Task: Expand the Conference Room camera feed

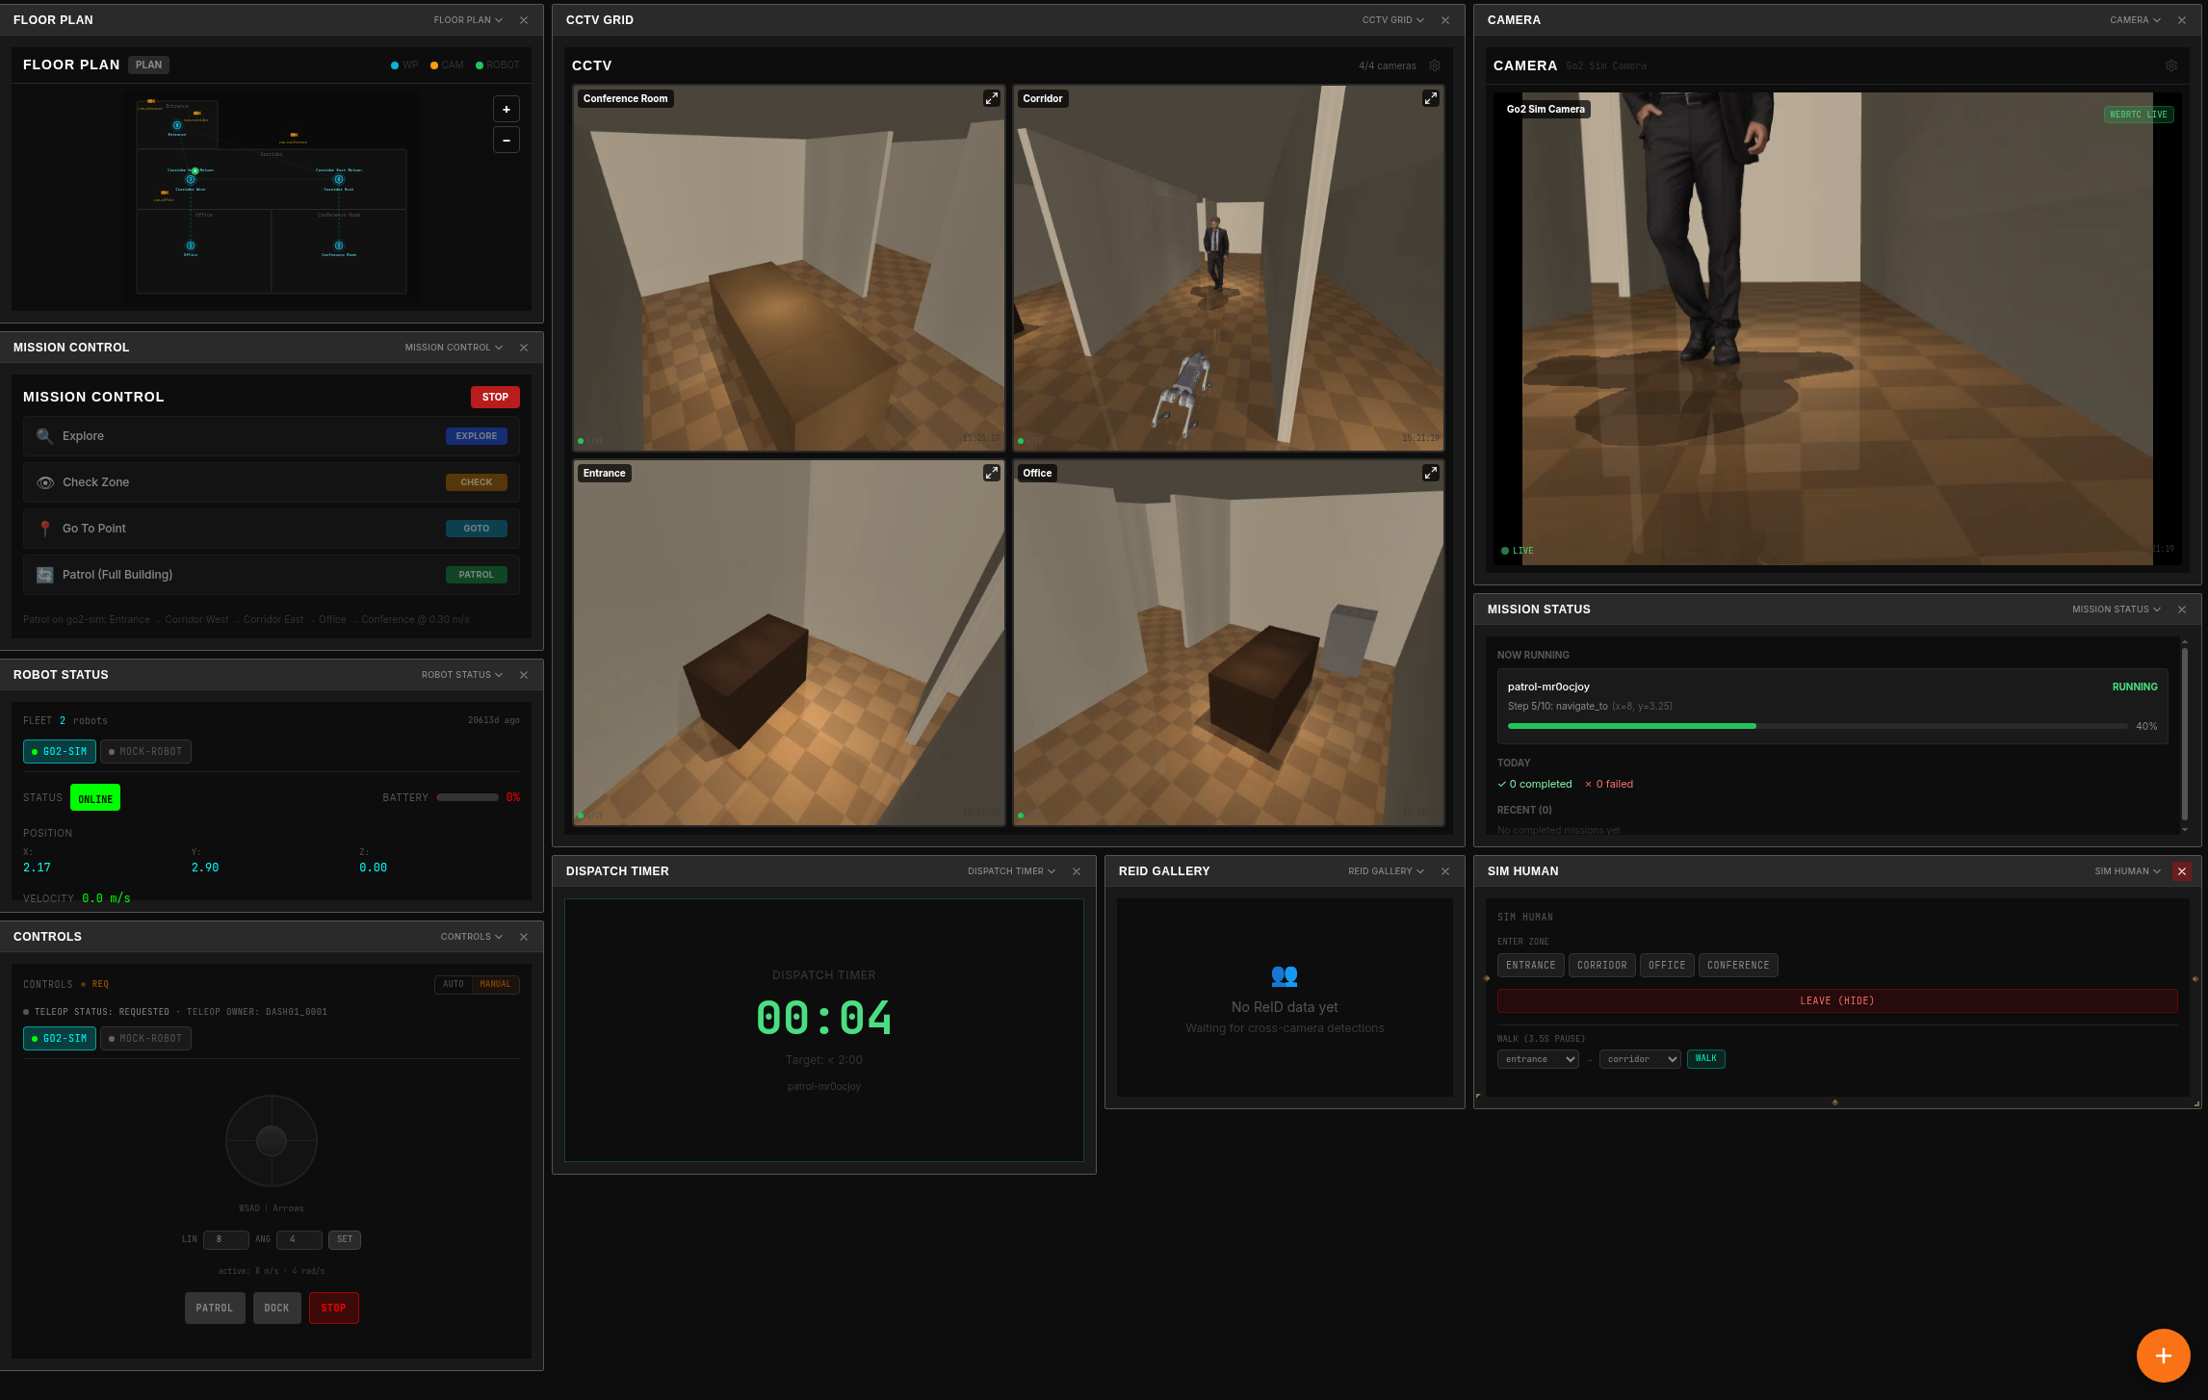Action: coord(992,98)
